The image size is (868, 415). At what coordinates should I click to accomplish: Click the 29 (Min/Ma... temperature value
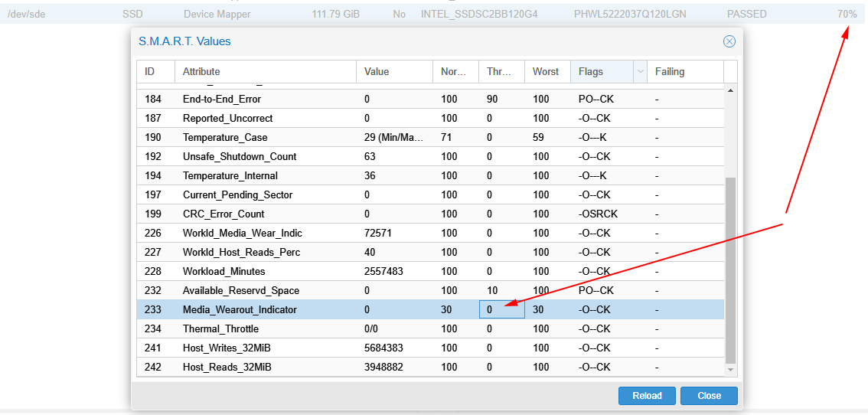(394, 137)
